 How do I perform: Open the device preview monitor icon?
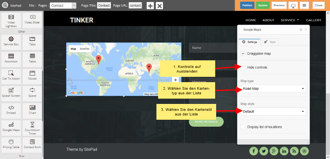tap(293, 6)
